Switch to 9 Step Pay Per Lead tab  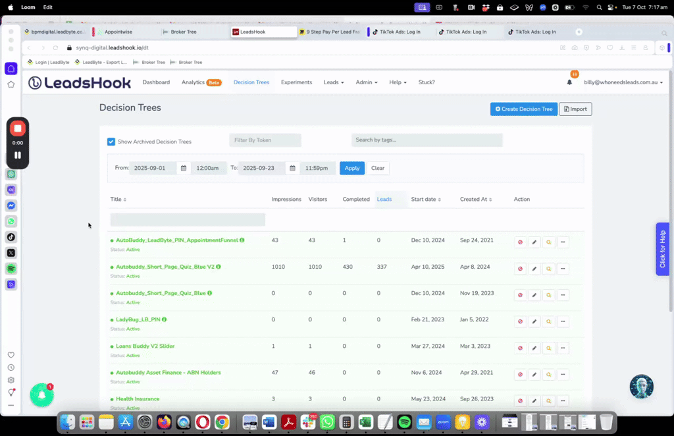(330, 32)
